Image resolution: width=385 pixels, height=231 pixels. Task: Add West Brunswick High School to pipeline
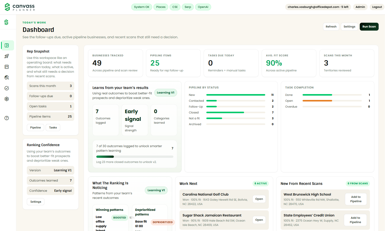356,199
